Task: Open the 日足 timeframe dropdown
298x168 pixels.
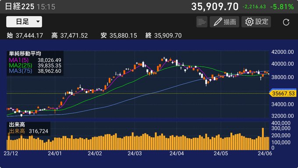Action: [x=24, y=21]
